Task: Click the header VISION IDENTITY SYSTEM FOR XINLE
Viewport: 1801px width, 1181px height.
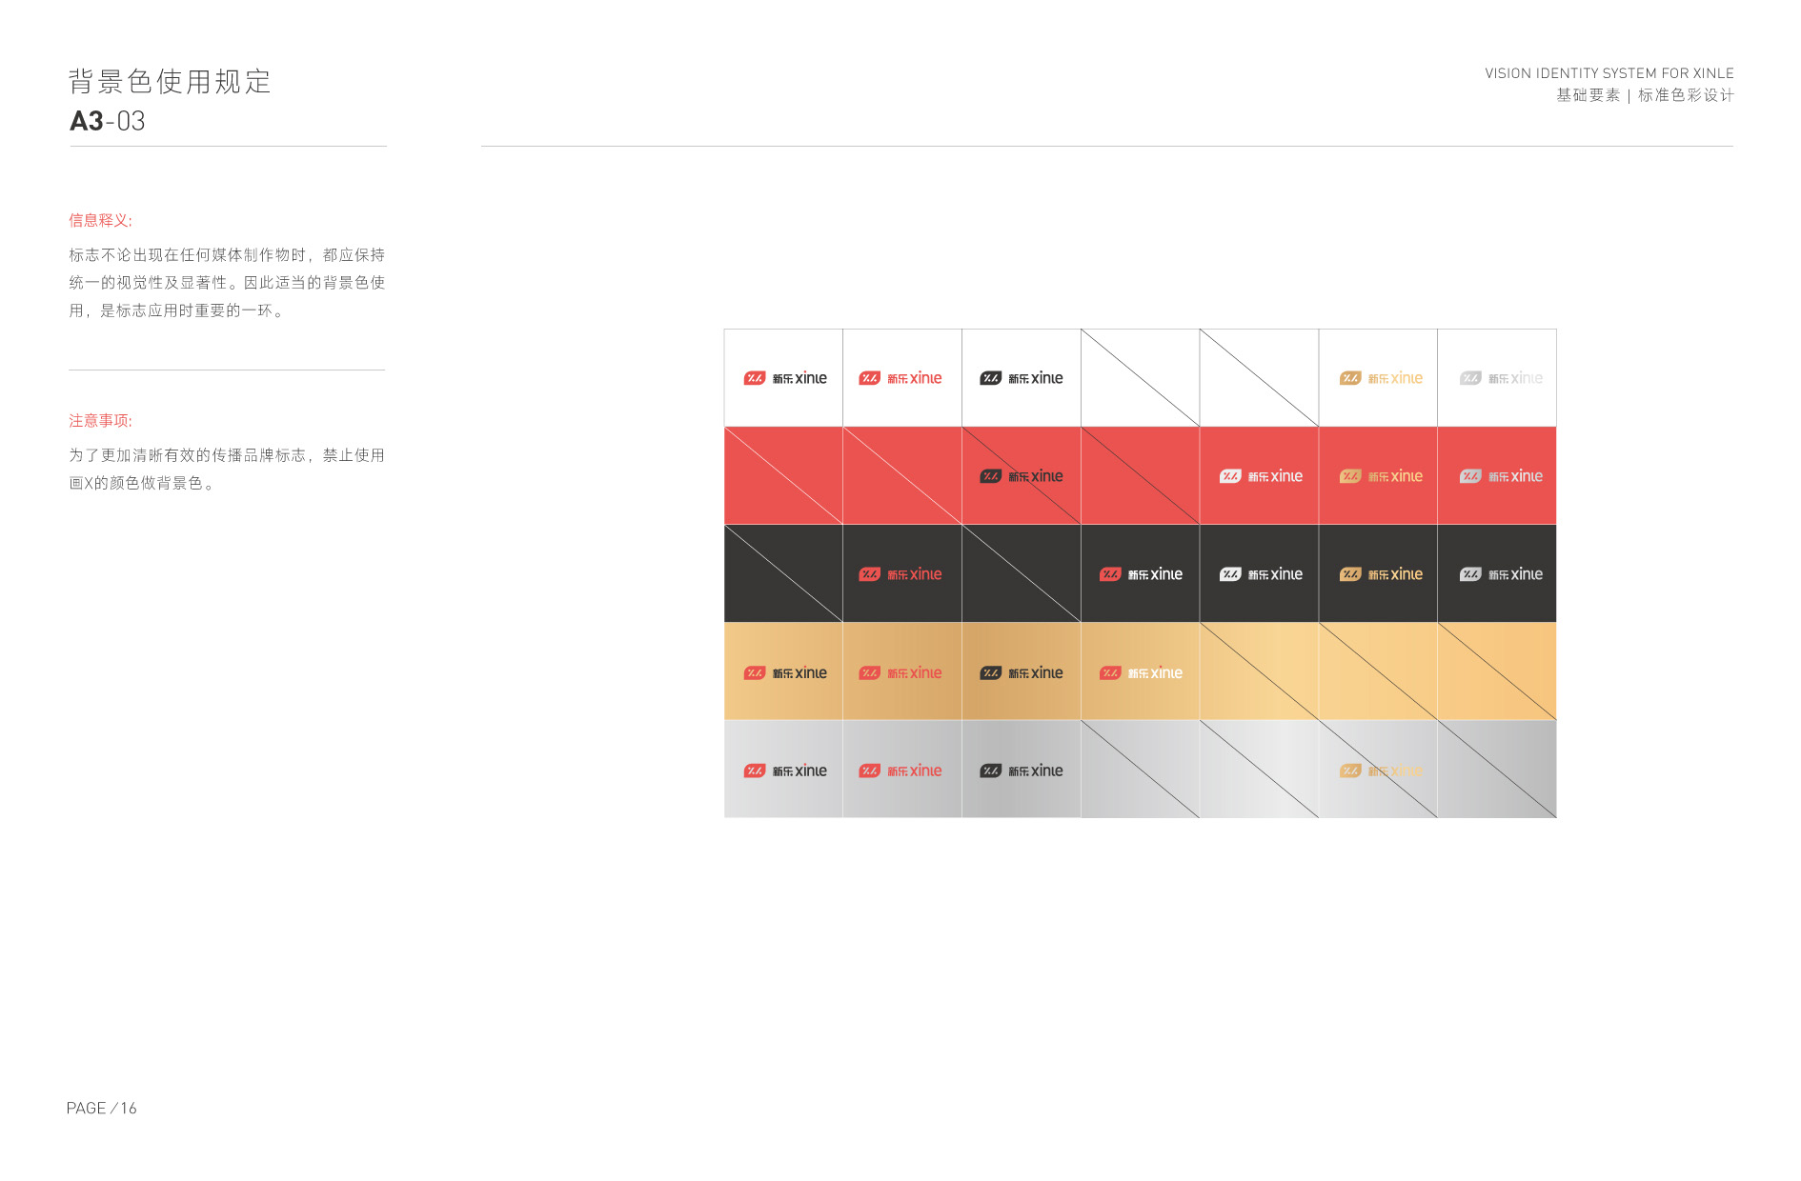Action: [1609, 73]
